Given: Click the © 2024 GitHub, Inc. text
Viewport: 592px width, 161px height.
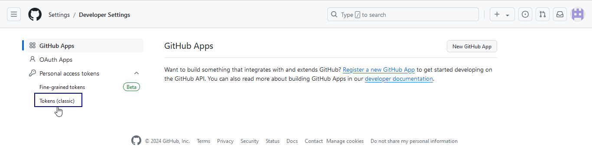Looking at the screenshot, I should [167, 141].
